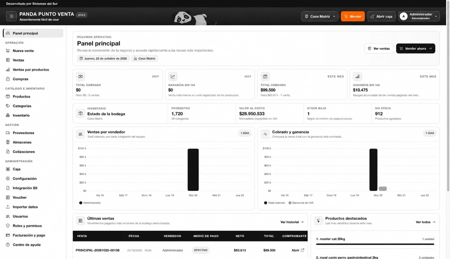Toggle the hamburger sidebar menu button

tap(11, 16)
